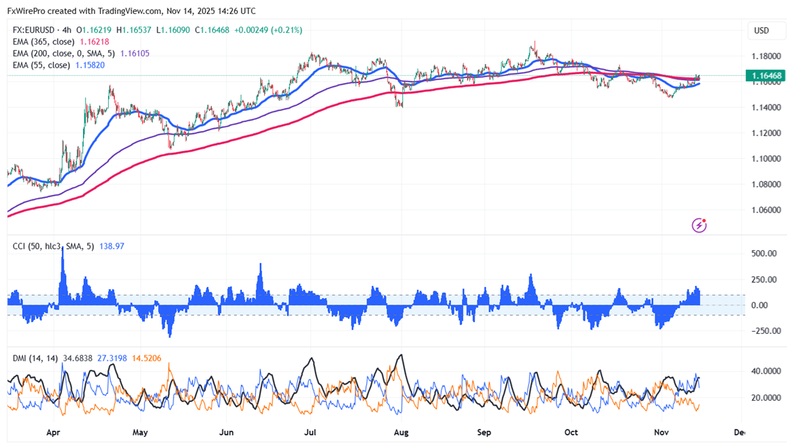Click the open price O1.16219
Viewport: 787px width, 444px height.
coord(94,30)
